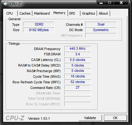Close the CPU-Z window
This screenshot has width=132, height=125.
coord(121,2)
